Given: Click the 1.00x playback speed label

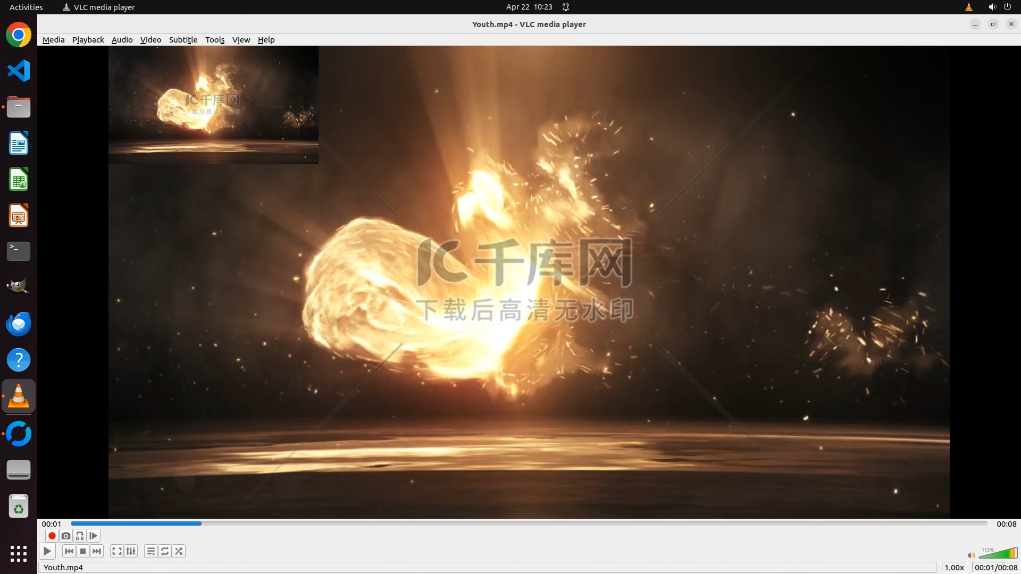Looking at the screenshot, I should tap(954, 568).
